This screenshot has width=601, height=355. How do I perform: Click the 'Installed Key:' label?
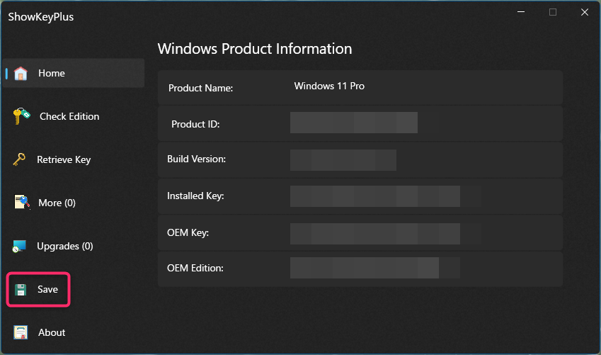click(195, 196)
